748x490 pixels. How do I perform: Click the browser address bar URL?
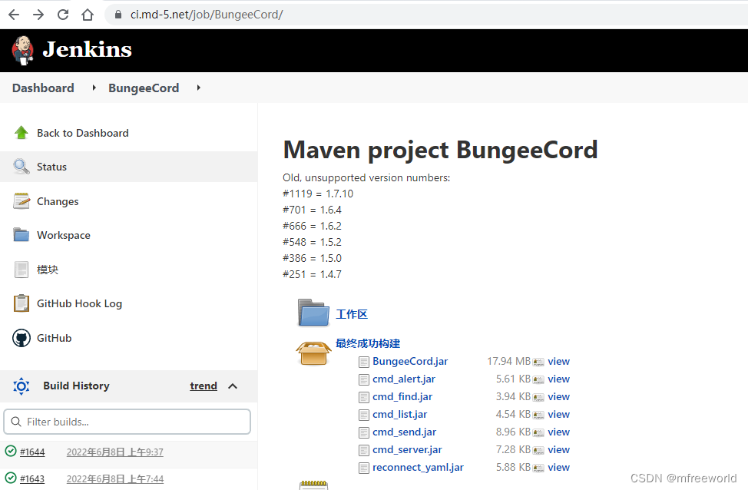207,15
